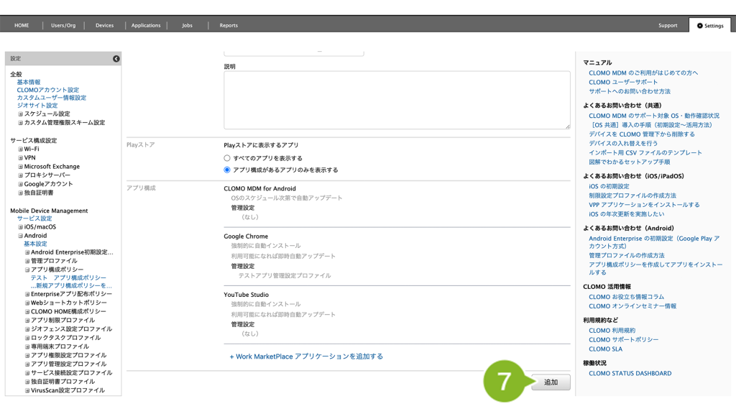
Task: Open the Applications menu tab
Action: click(x=146, y=25)
